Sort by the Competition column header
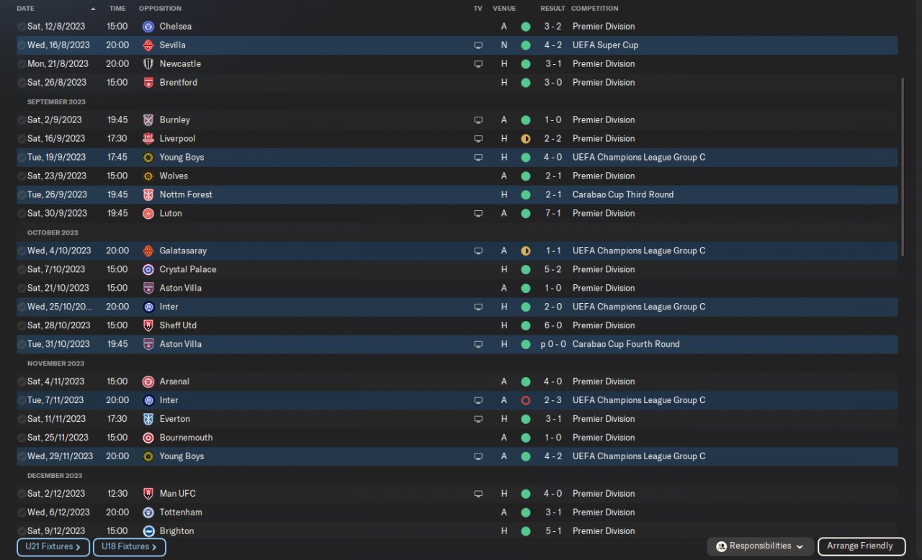The width and height of the screenshot is (922, 560). tap(594, 9)
